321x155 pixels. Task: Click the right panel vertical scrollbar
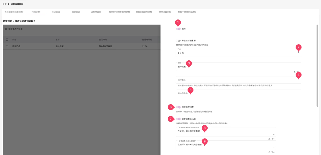[x=318, y=65]
